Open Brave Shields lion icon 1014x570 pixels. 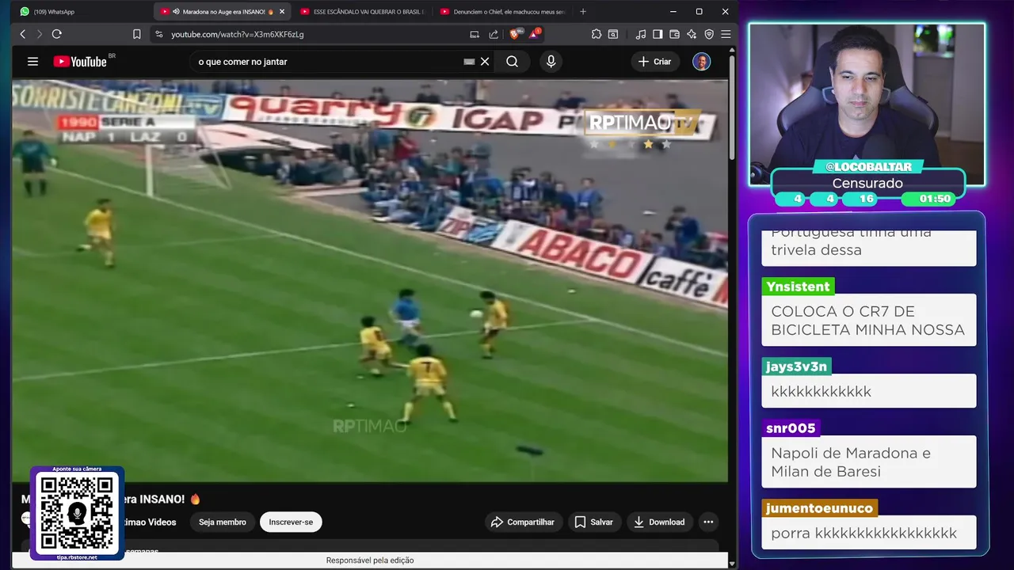point(516,33)
